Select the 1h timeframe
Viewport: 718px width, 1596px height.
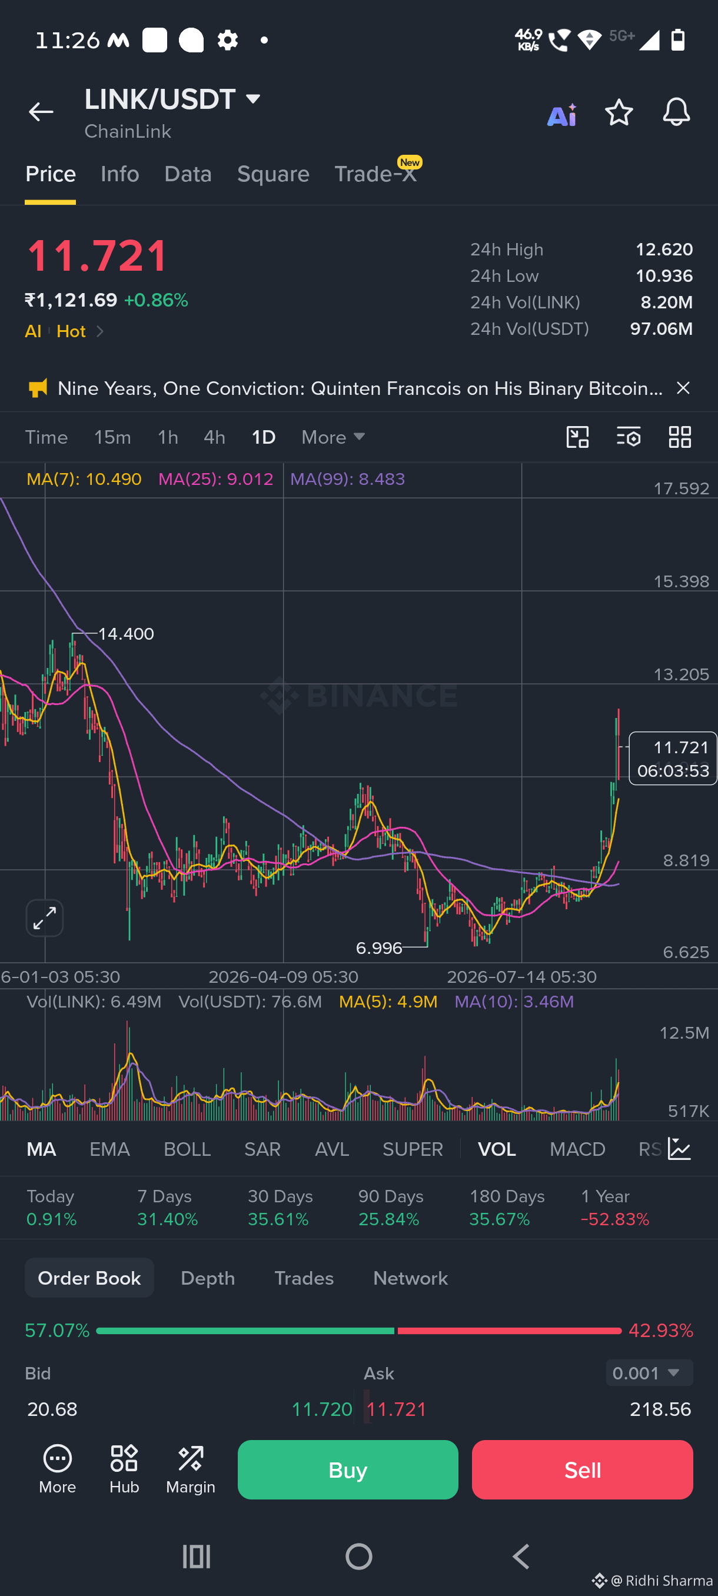pos(168,437)
